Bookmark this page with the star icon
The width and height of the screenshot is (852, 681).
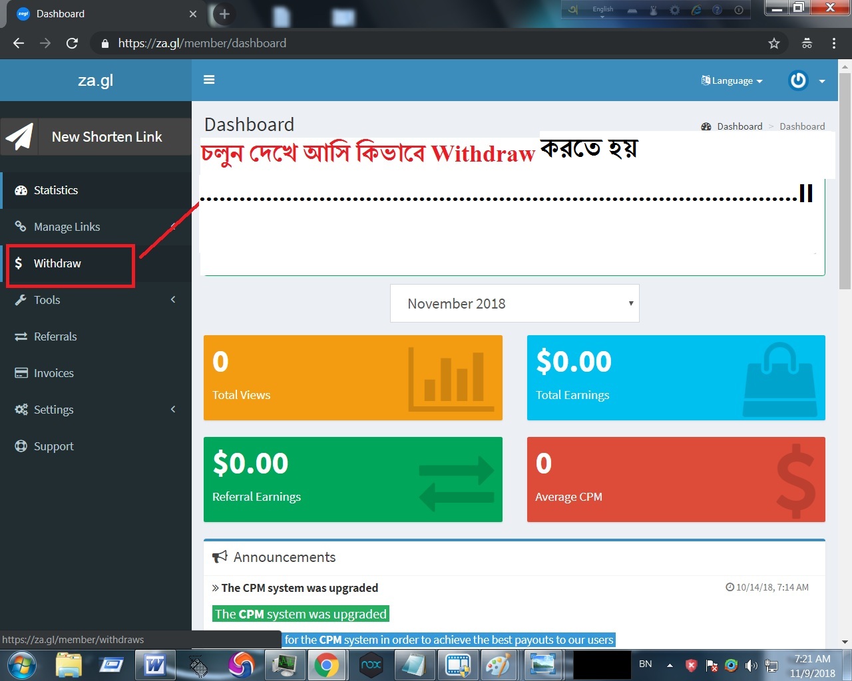773,43
